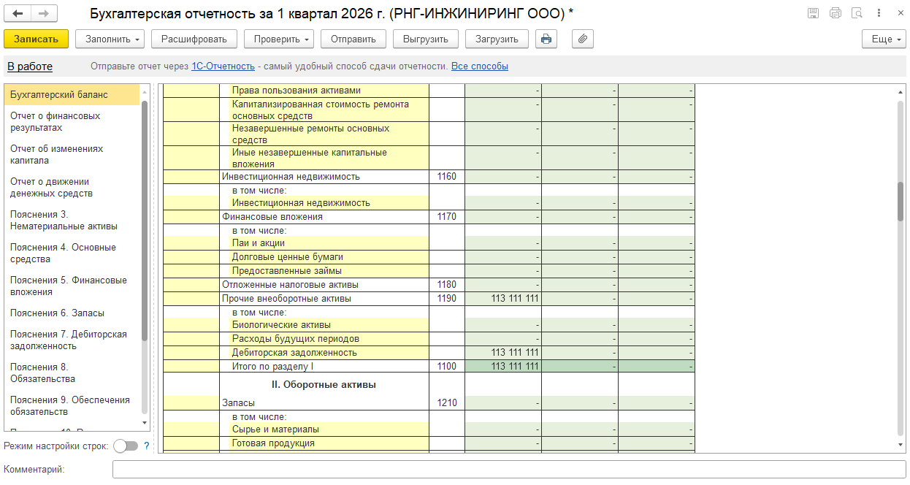The width and height of the screenshot is (910, 485).
Task: Open the 1С-Отчетность link
Action: click(223, 66)
